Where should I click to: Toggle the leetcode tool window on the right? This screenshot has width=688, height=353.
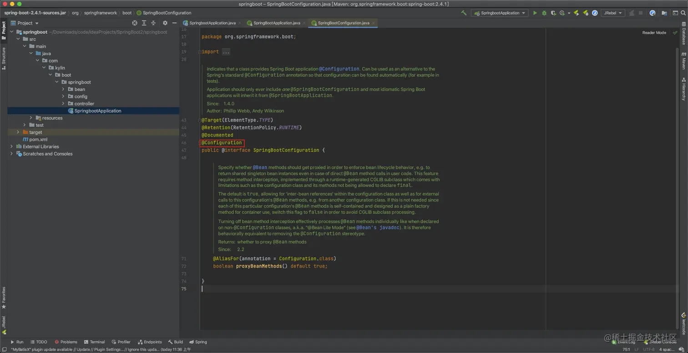(683, 323)
